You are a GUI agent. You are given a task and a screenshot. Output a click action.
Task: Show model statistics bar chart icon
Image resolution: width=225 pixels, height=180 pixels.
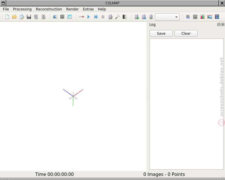click(x=202, y=17)
